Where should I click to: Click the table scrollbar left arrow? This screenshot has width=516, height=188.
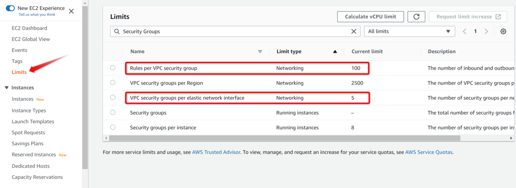click(105, 138)
